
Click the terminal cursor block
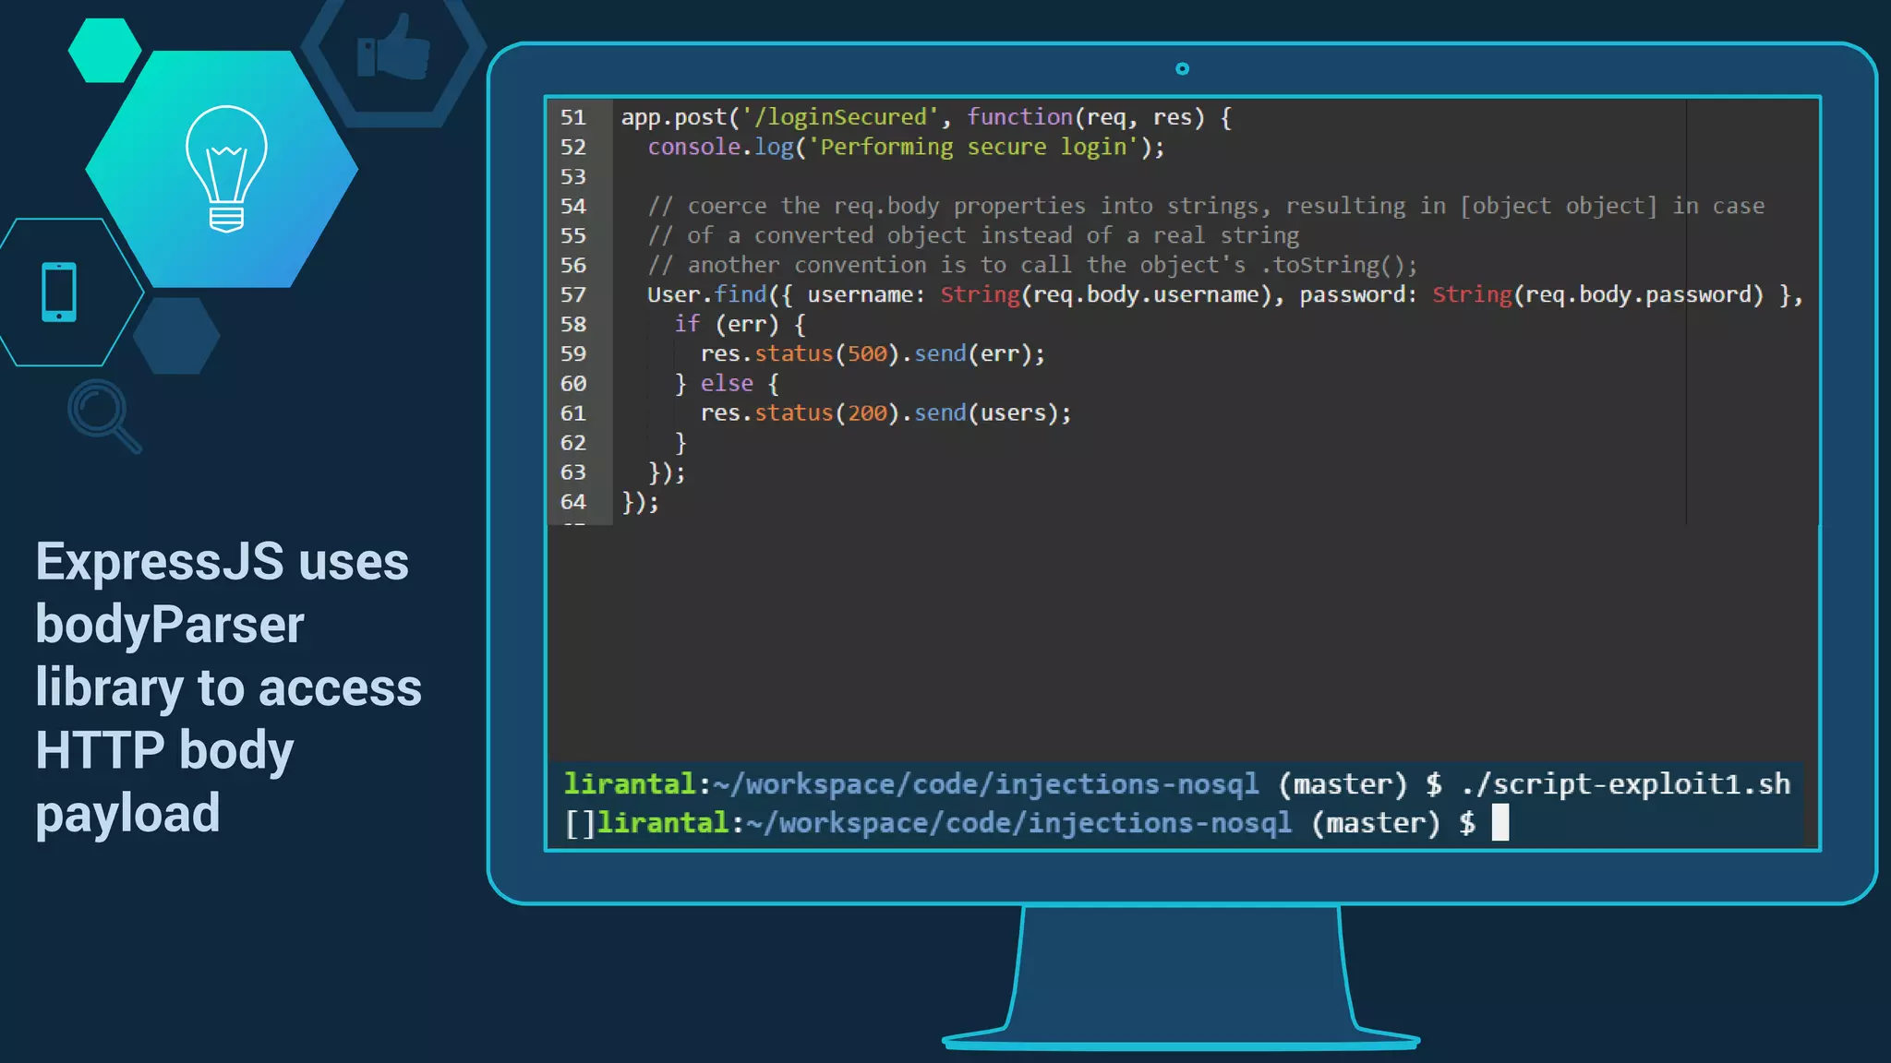pos(1500,822)
